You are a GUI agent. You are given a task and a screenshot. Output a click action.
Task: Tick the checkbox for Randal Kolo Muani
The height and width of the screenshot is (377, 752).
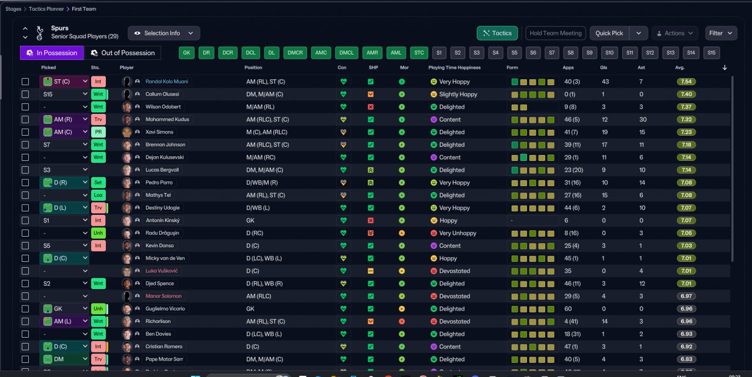click(x=25, y=82)
